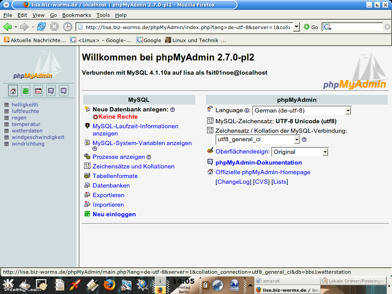Open the Go menu
The image size is (392, 294).
[54, 15]
